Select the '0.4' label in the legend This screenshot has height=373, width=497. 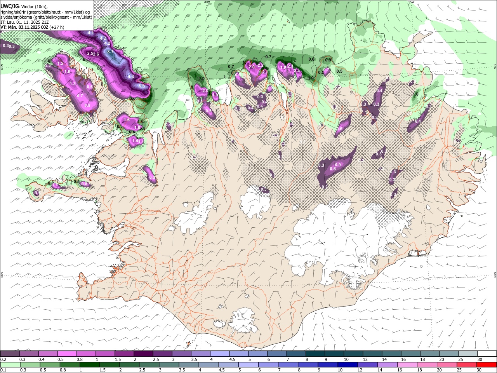(x=42, y=359)
